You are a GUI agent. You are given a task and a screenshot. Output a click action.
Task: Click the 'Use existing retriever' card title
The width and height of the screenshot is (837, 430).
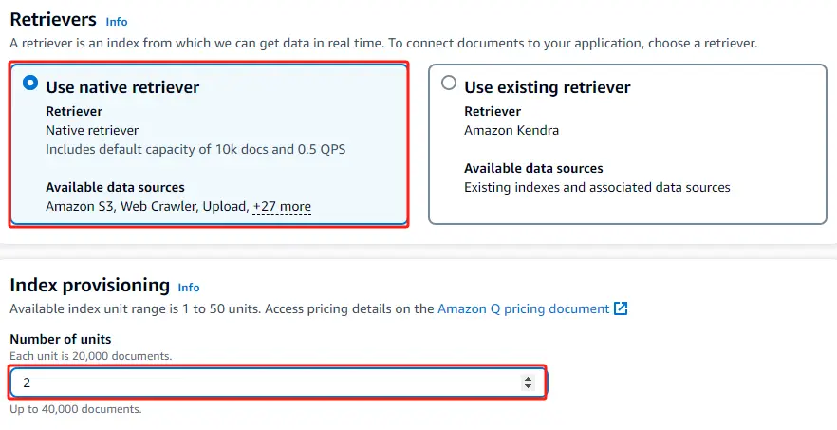[x=547, y=87]
